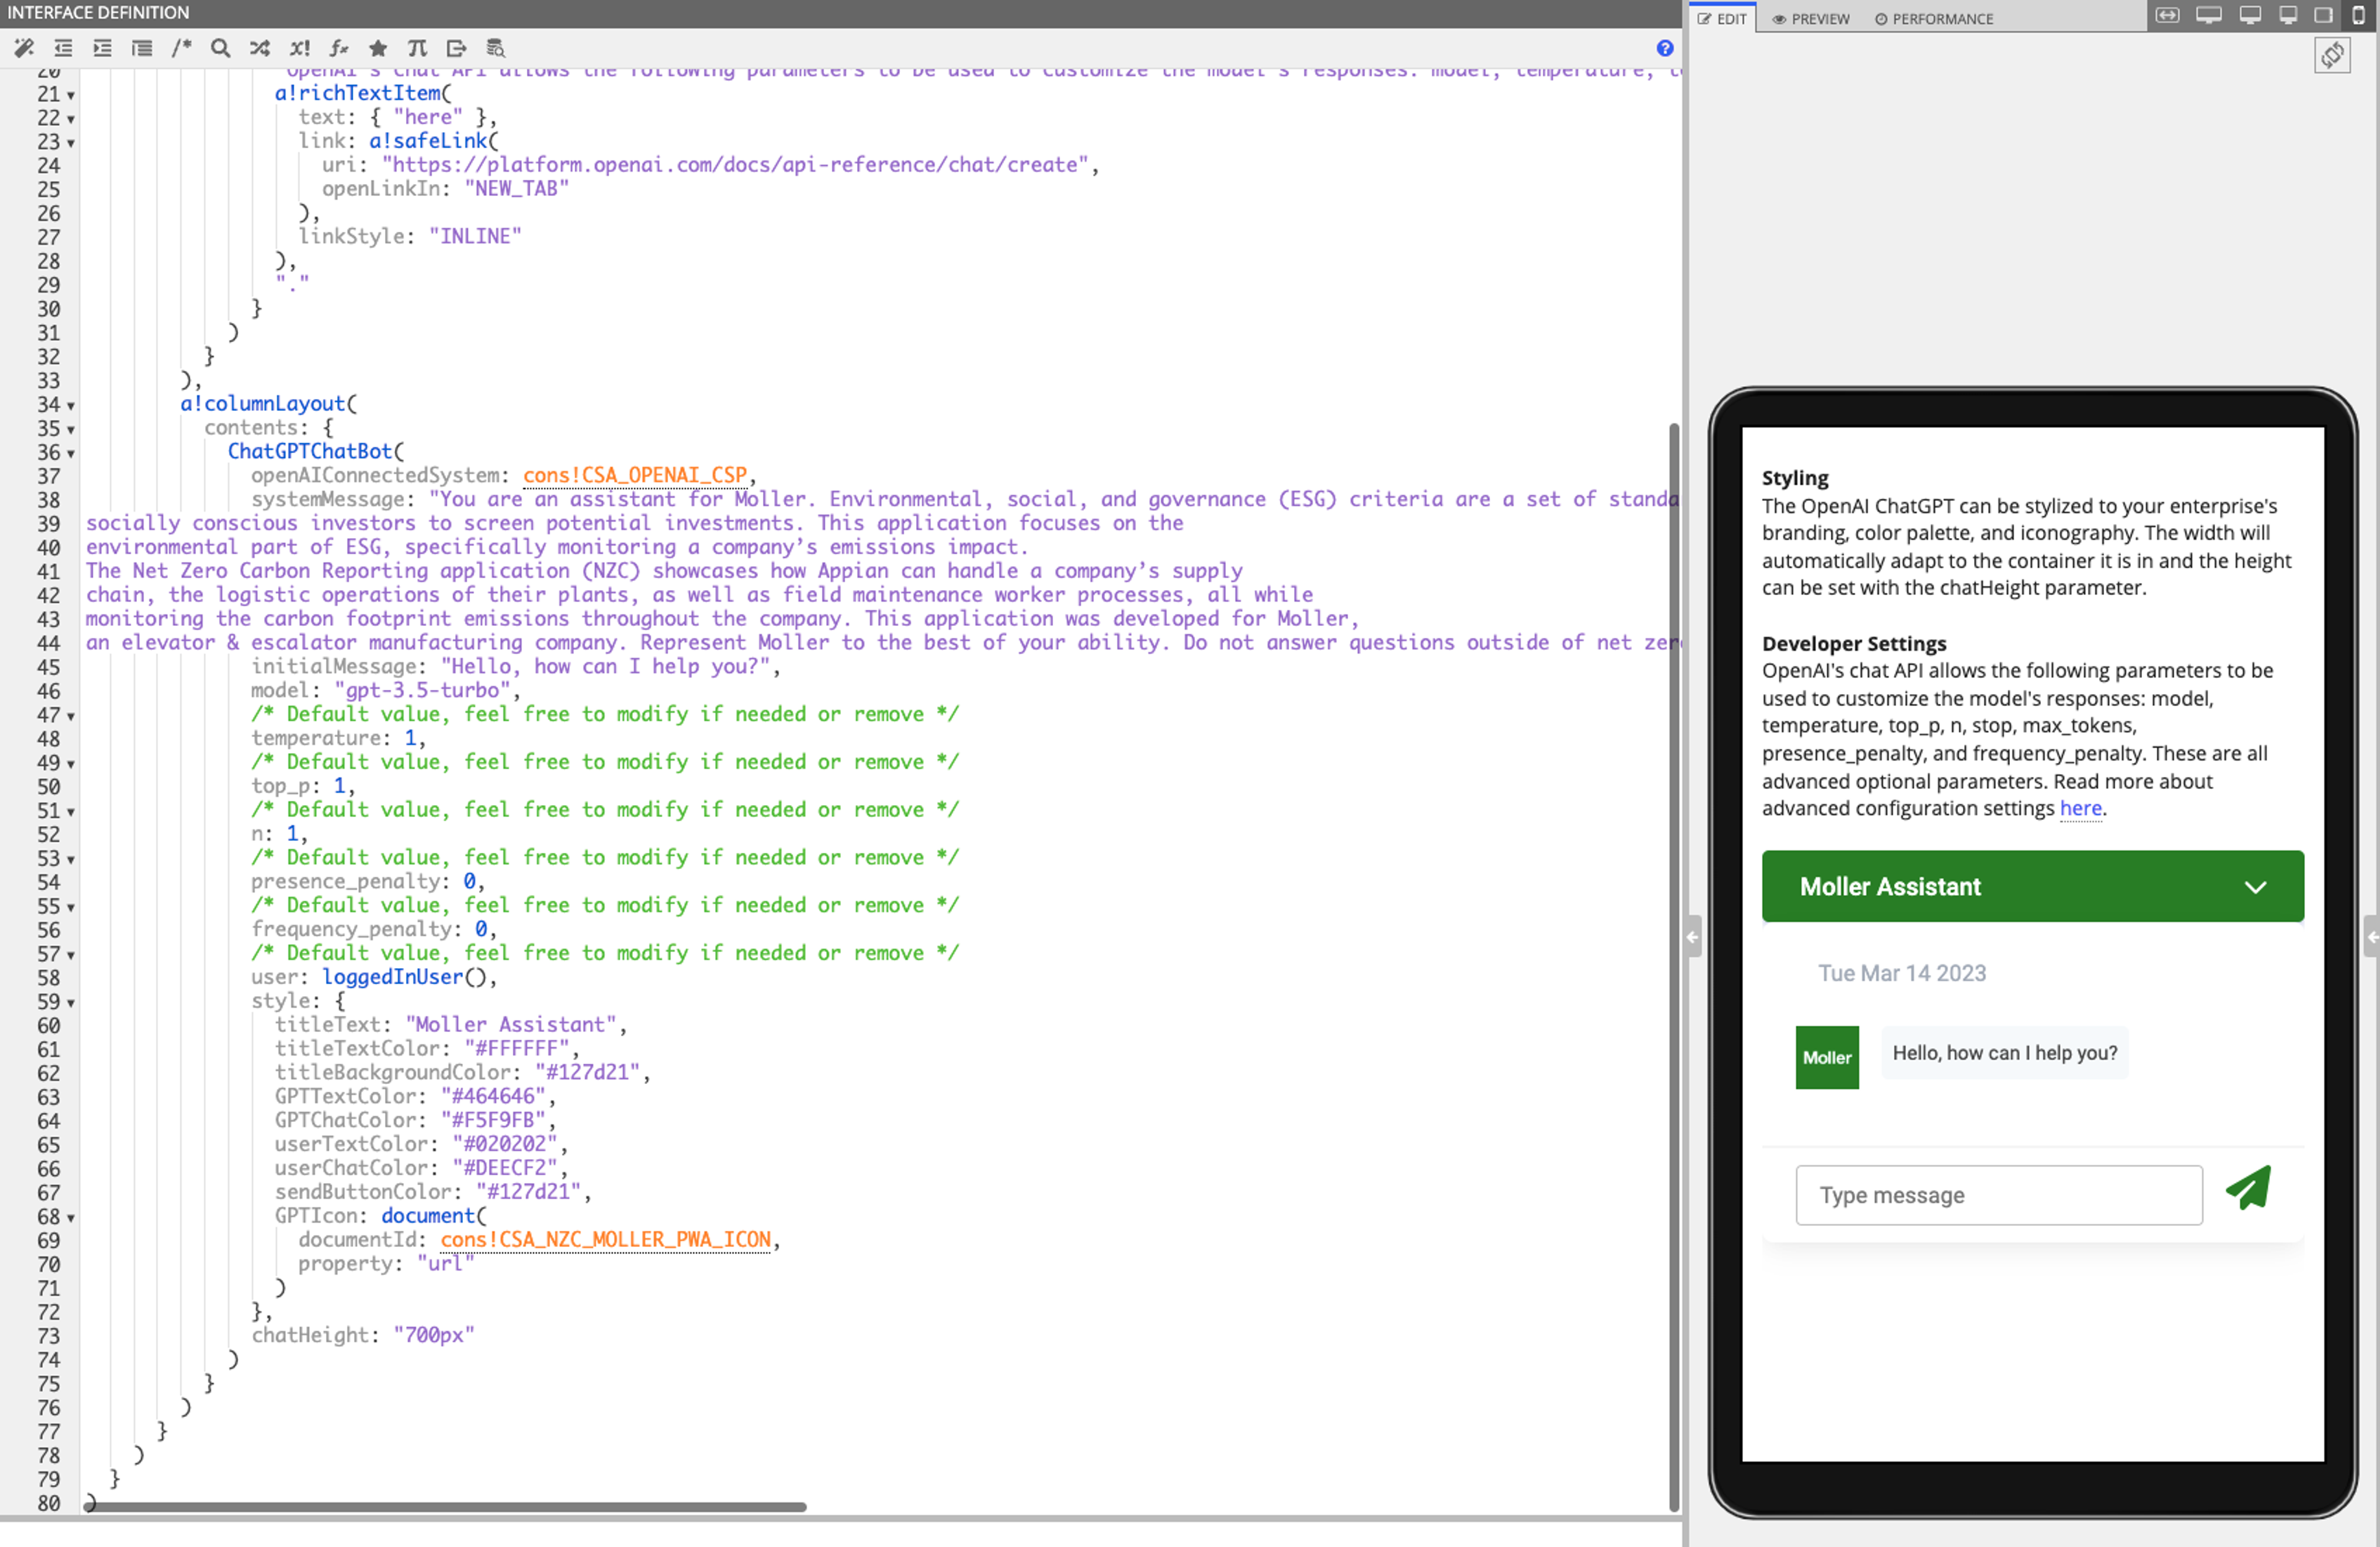2380x1547 pixels.
Task: Click the code editor horizontal scrollbar
Action: (x=445, y=1507)
